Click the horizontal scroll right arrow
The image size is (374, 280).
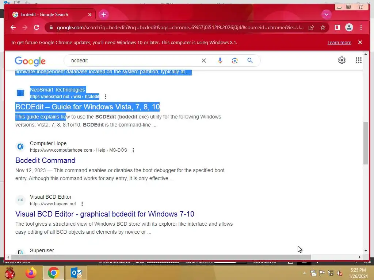point(360,257)
